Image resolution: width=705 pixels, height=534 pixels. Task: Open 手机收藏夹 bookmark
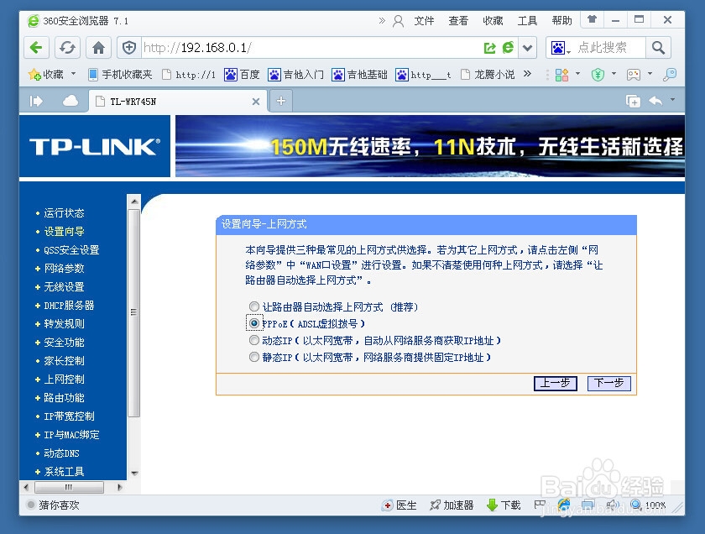point(120,74)
